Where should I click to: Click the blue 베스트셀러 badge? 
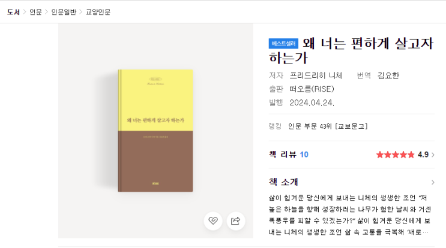tap(283, 44)
